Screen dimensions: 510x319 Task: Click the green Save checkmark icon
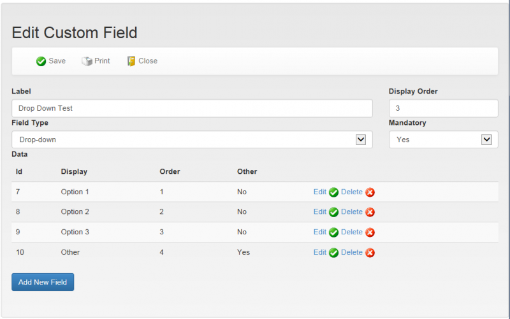(41, 61)
